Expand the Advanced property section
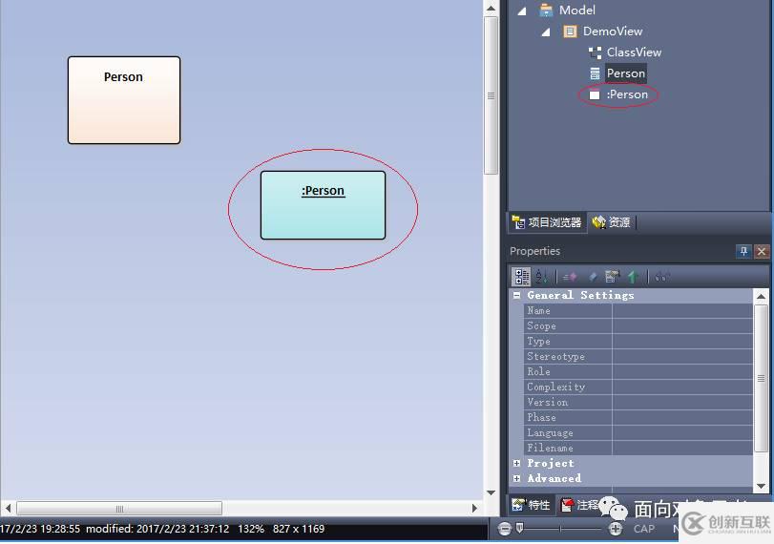The image size is (774, 544). tap(517, 478)
